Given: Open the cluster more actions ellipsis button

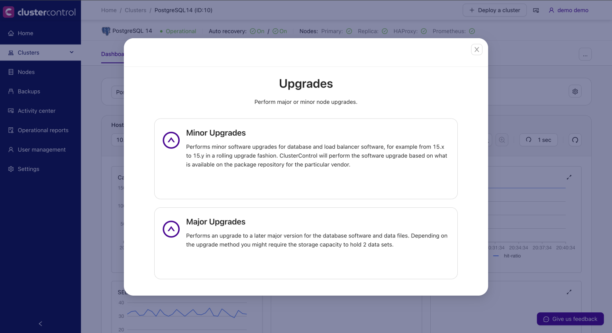Looking at the screenshot, I should point(585,55).
